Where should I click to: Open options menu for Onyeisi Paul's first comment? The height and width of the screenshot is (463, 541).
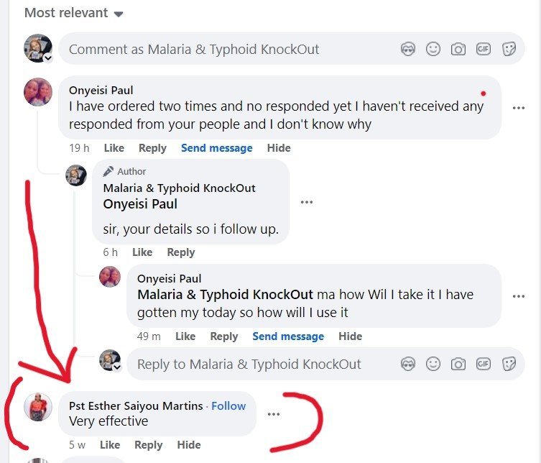(x=519, y=108)
